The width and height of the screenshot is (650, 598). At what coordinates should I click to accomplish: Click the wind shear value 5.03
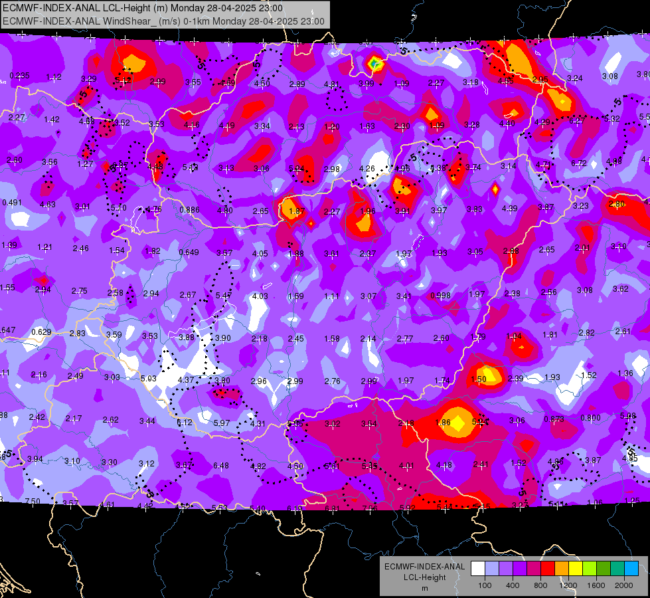point(149,379)
